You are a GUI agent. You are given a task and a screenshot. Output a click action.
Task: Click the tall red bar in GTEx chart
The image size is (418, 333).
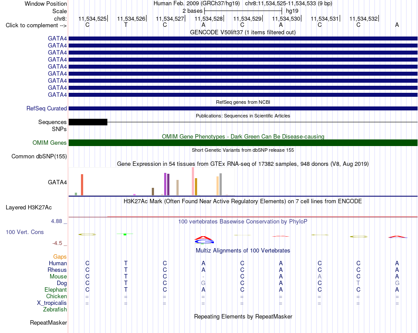tap(82, 185)
